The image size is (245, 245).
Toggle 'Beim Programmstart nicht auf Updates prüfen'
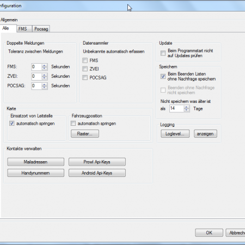pyautogui.click(x=163, y=53)
